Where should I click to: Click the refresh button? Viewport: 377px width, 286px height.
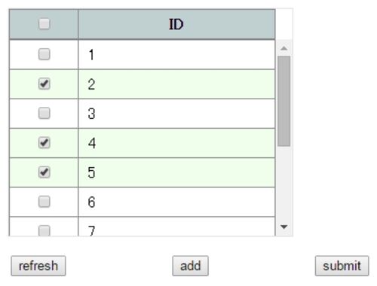click(38, 266)
